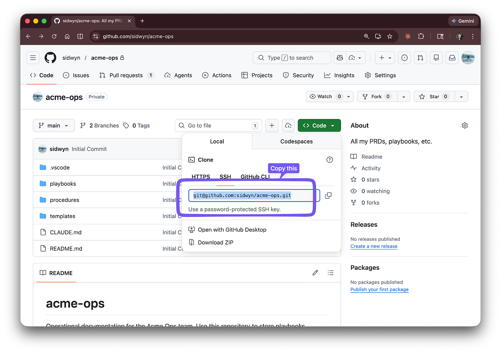
Task: Open Chrome three-dot menu
Action: pos(473,36)
